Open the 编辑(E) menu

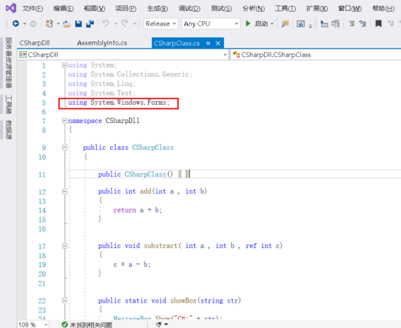click(x=63, y=9)
